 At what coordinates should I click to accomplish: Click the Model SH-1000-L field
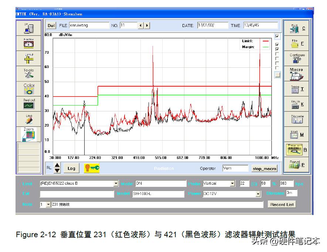(x=158, y=194)
